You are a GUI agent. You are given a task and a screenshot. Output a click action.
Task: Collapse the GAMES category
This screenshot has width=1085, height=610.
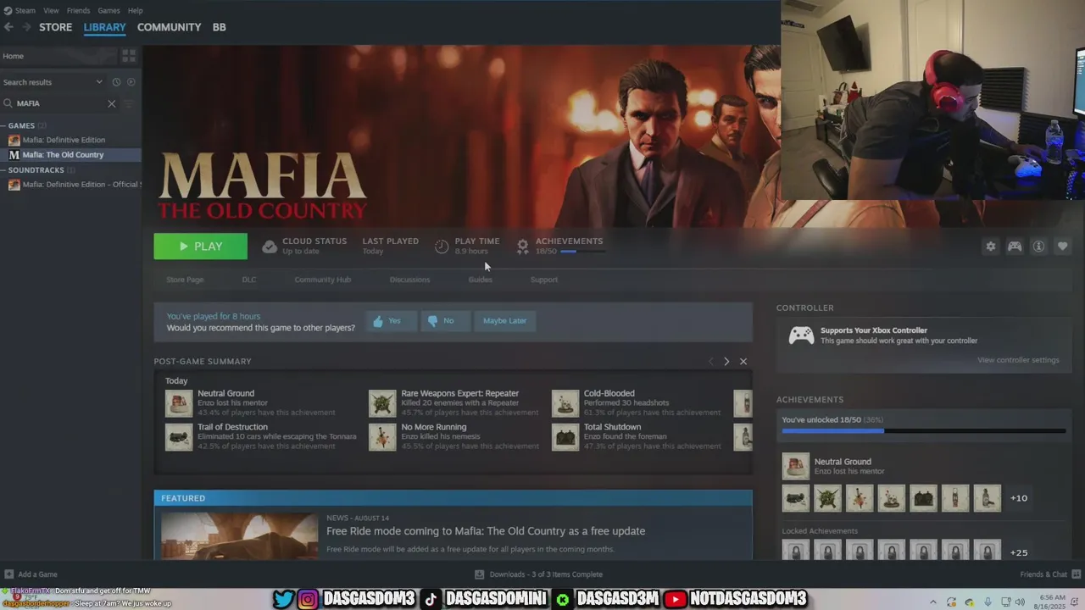pyautogui.click(x=4, y=125)
